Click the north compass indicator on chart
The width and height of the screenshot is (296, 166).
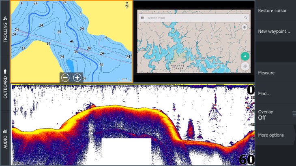coord(127,5)
